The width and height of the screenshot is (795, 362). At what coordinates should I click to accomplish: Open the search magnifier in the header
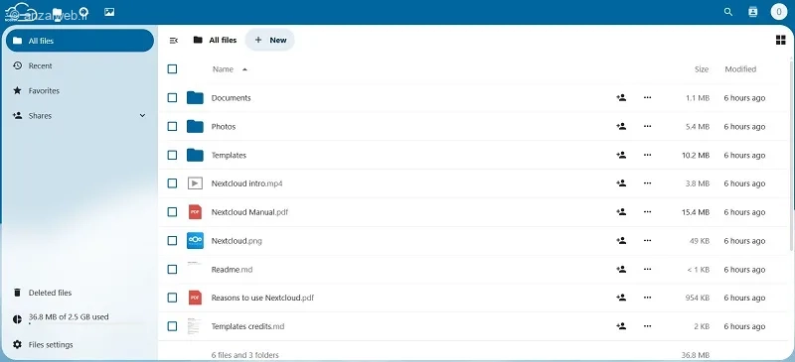728,12
